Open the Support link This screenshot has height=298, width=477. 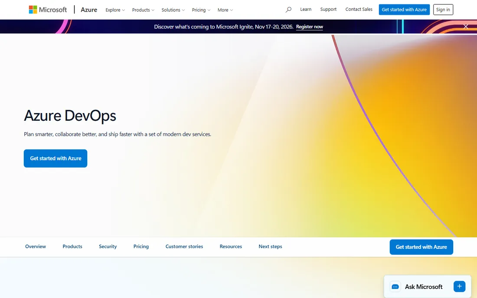(x=328, y=10)
